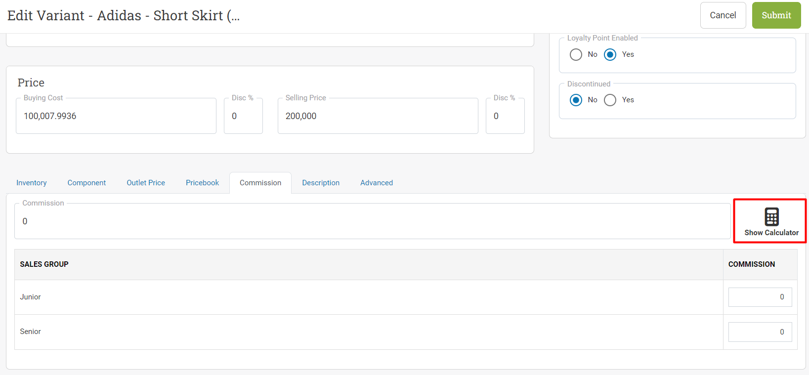Screen dimensions: 809x375
Task: Open the Outlet Price tab
Action: pos(146,183)
